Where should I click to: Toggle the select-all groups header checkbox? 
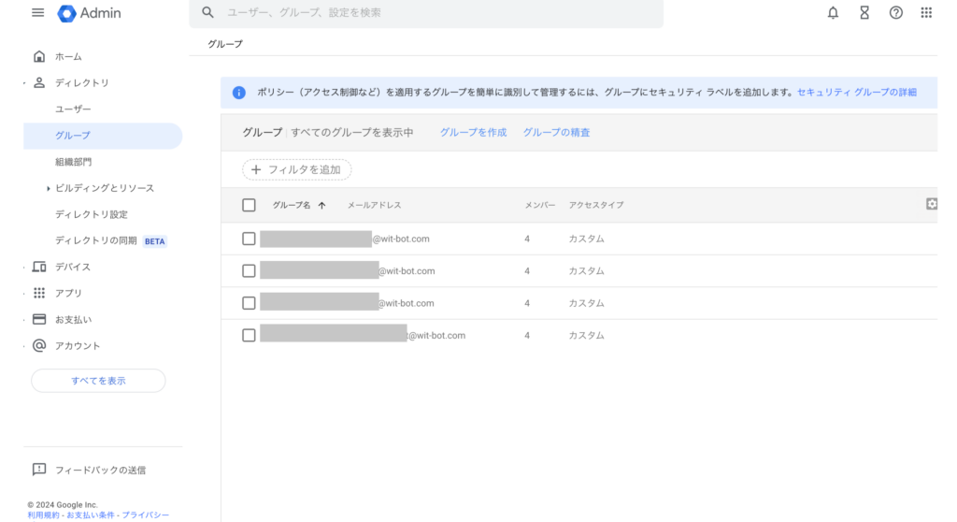click(x=249, y=206)
